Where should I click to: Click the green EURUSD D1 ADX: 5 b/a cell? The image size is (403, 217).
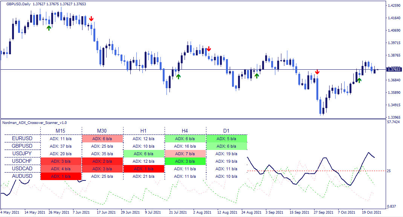[226, 139]
